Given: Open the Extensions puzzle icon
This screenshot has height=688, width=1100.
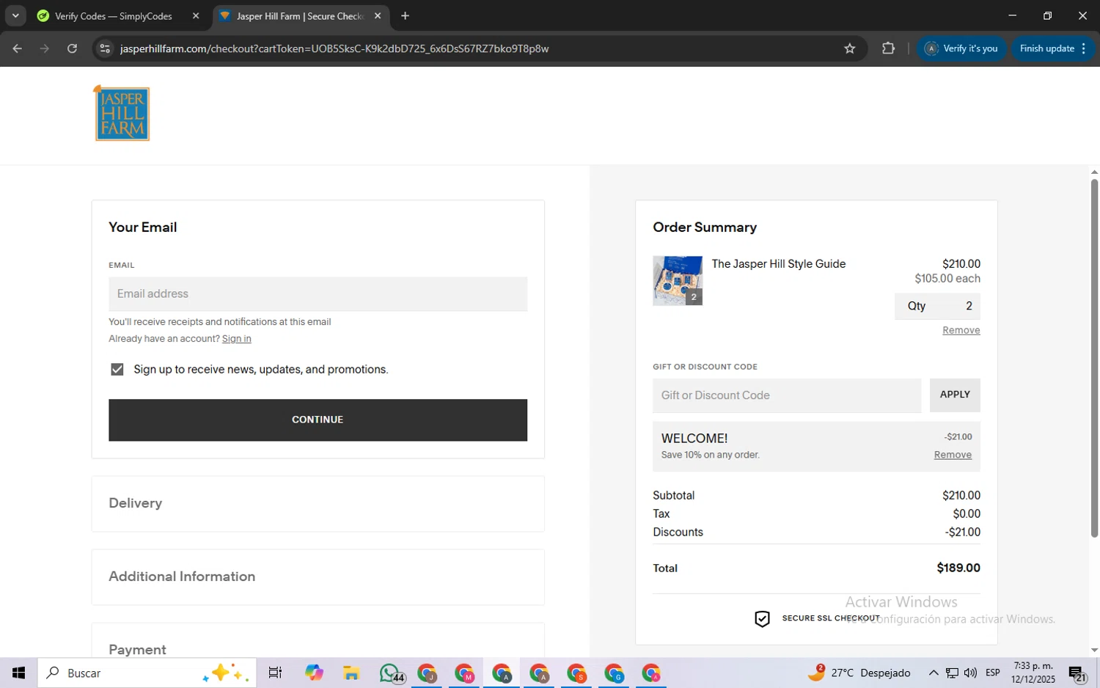Looking at the screenshot, I should 888,48.
